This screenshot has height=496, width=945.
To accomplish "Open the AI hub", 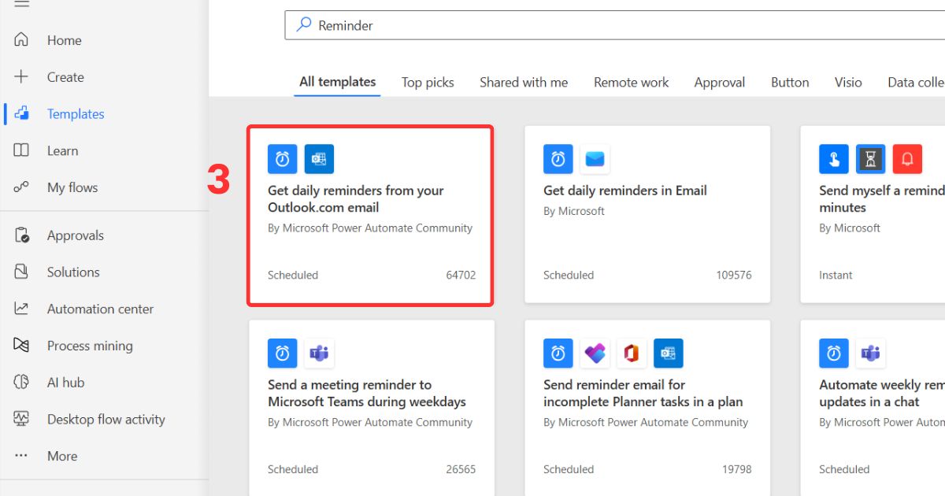I will point(65,382).
